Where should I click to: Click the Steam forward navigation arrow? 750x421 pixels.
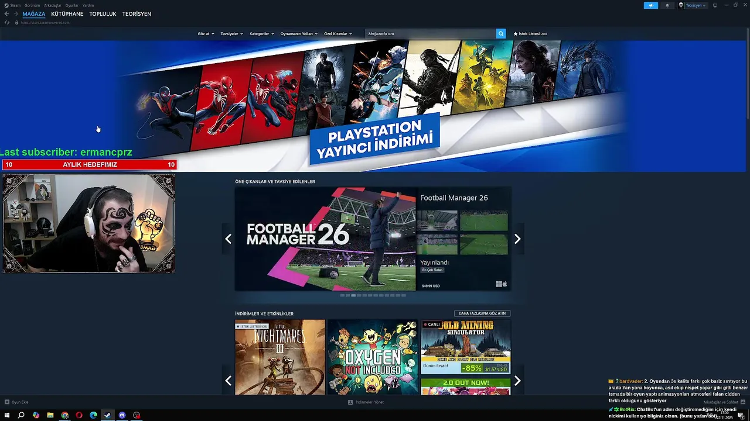click(16, 14)
